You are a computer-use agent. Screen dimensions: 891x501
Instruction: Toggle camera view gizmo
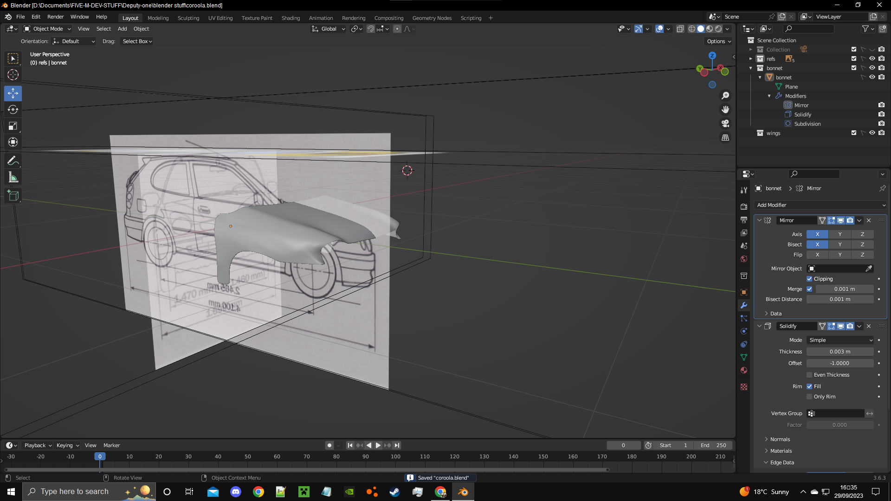(725, 123)
